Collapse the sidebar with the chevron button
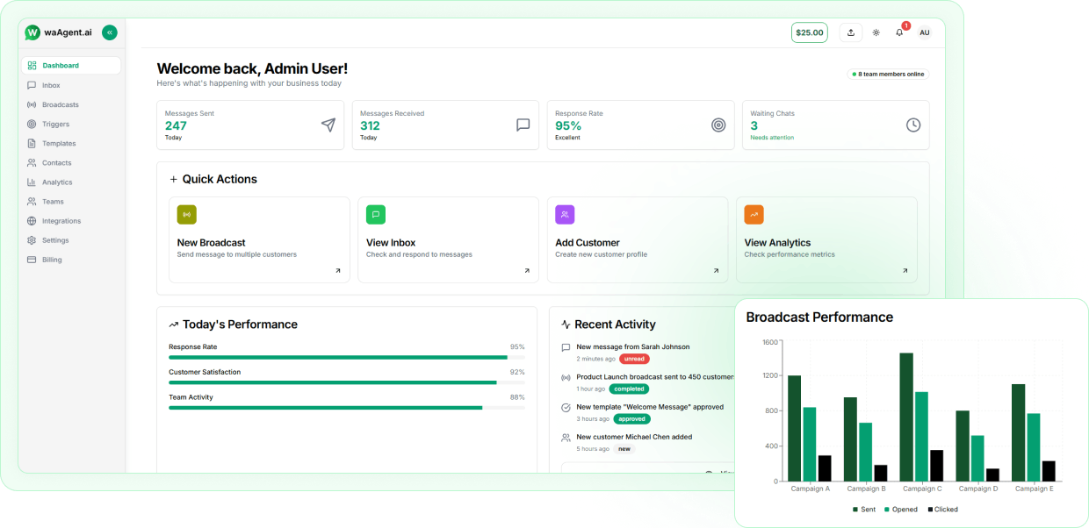 (110, 32)
